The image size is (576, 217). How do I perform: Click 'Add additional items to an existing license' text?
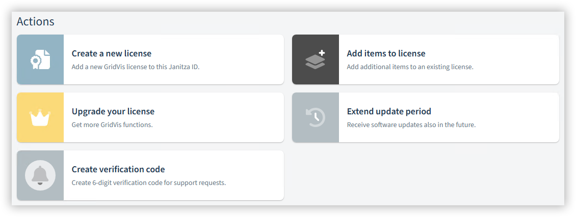[x=410, y=67]
